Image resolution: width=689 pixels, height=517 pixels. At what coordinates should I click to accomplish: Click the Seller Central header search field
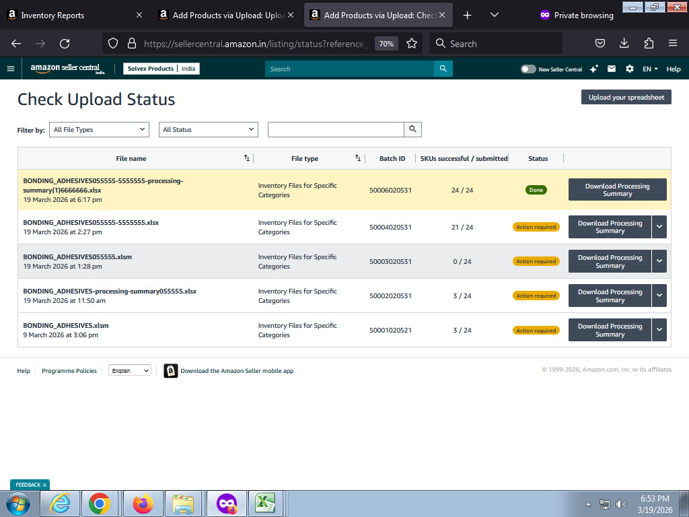coord(349,69)
